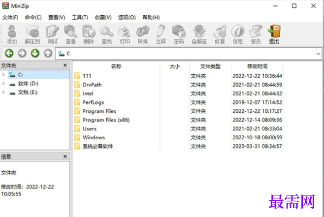
Task: Click the 解压到 (Extract to) toolbar icon
Action: 32,34
